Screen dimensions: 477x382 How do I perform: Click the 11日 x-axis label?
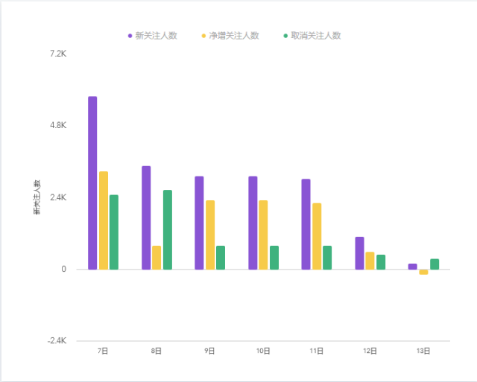[x=317, y=351]
